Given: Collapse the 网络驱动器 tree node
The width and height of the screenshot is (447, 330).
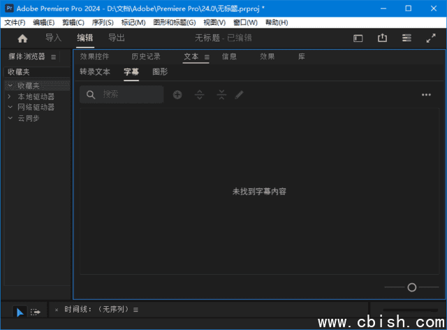Looking at the screenshot, I should tap(10, 107).
